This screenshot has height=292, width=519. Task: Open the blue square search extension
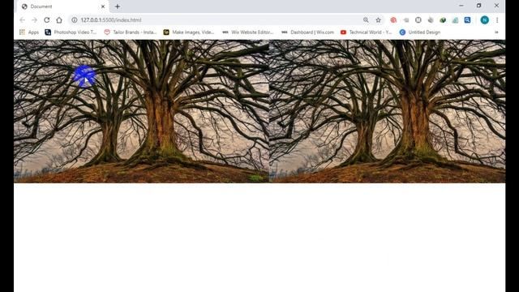coord(467,20)
